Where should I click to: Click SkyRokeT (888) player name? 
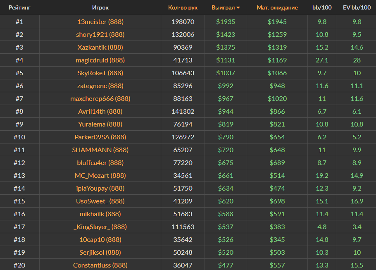click(x=100, y=73)
